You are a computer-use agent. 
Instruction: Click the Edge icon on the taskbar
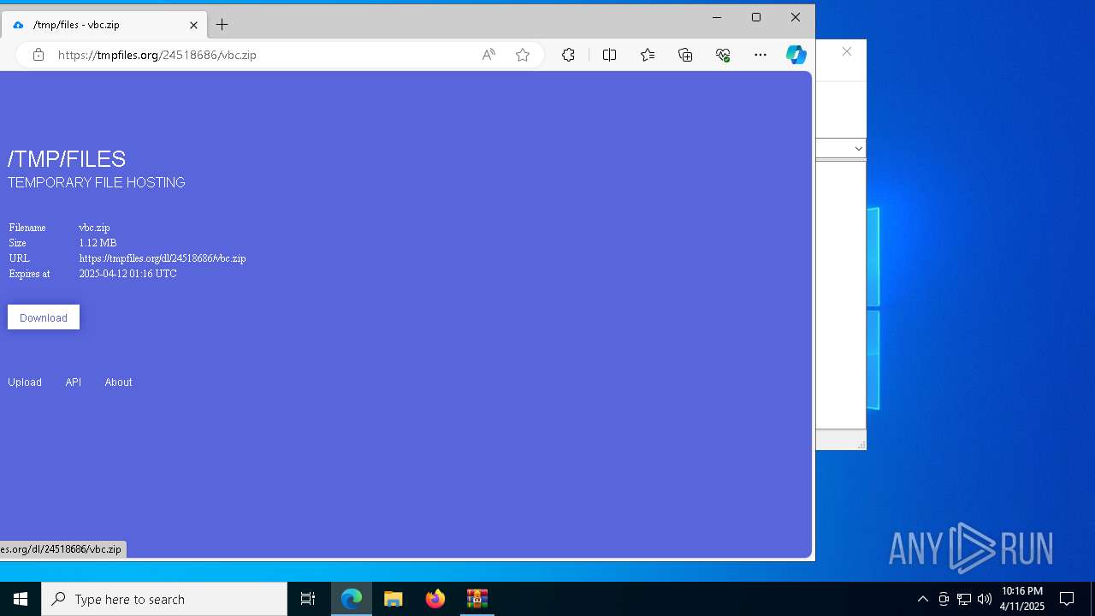pos(352,599)
